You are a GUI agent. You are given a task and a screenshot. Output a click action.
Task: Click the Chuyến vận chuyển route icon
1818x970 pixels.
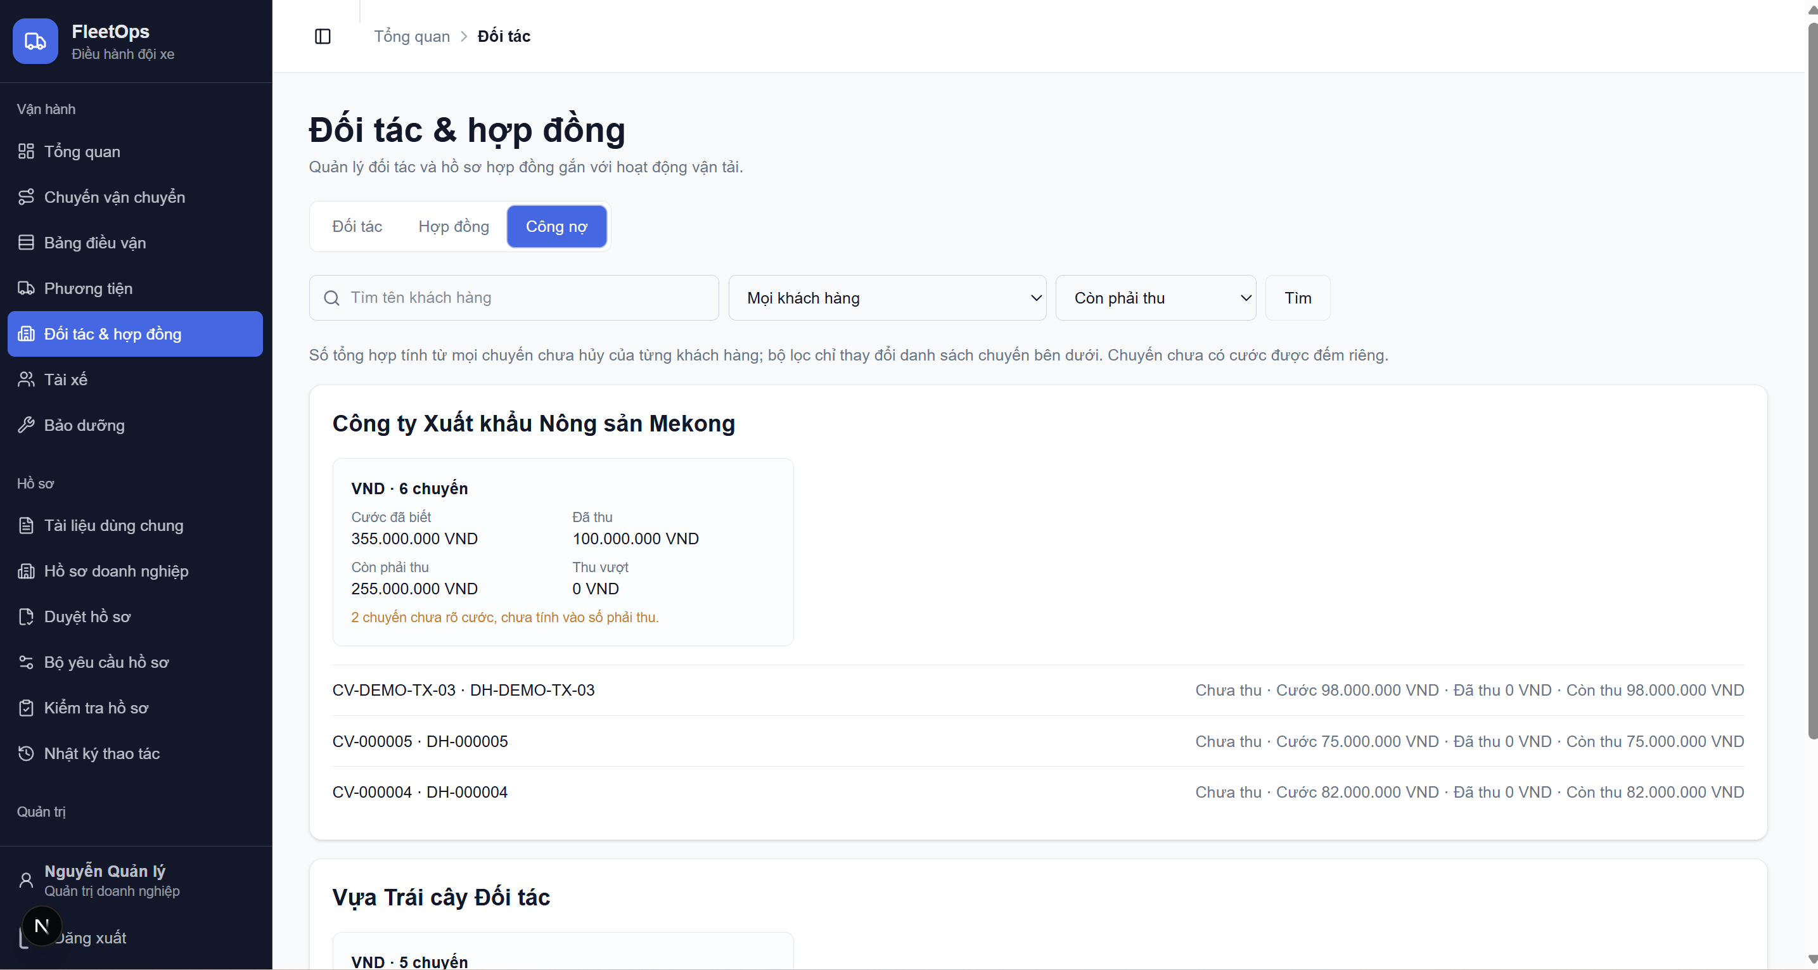tap(26, 197)
